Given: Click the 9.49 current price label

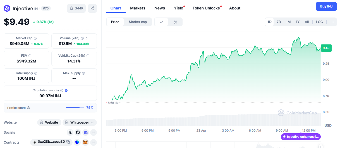Looking at the screenshot, I should tap(326, 48).
